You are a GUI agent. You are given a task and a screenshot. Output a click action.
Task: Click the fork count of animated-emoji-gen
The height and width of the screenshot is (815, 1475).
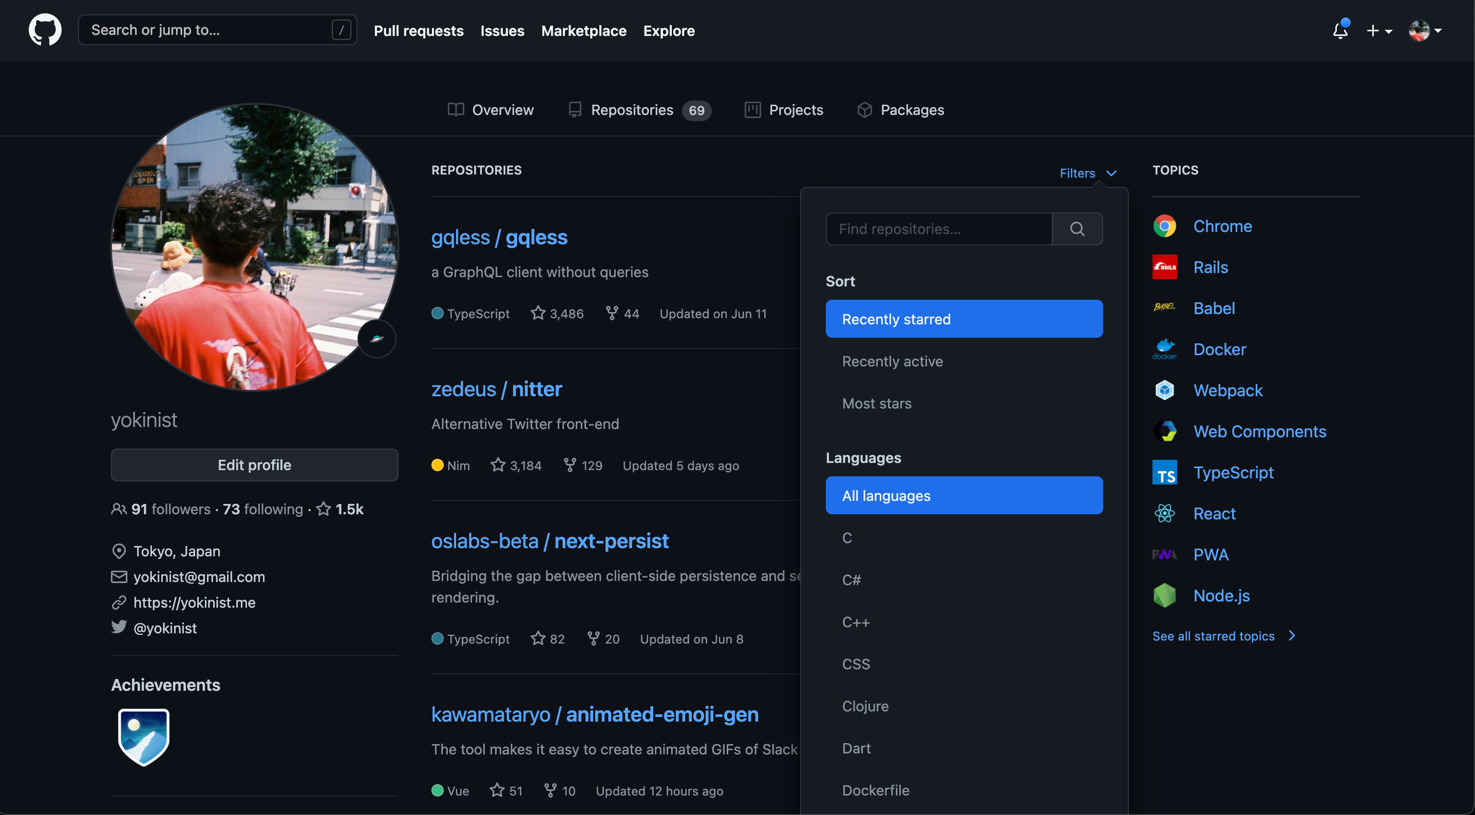pyautogui.click(x=560, y=790)
